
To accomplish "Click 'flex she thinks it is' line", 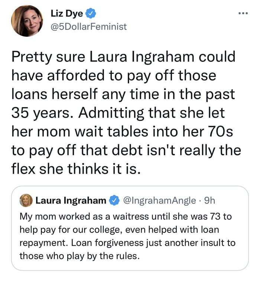I will [76, 168].
